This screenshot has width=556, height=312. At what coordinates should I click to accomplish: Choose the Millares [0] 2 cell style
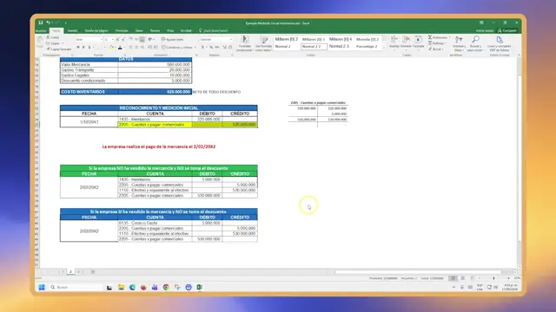[x=287, y=39]
